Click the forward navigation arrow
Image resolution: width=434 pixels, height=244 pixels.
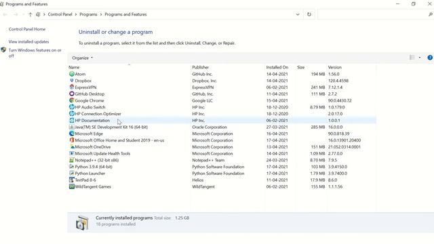(x=16, y=14)
